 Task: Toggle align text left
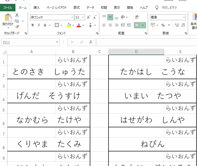104,25
